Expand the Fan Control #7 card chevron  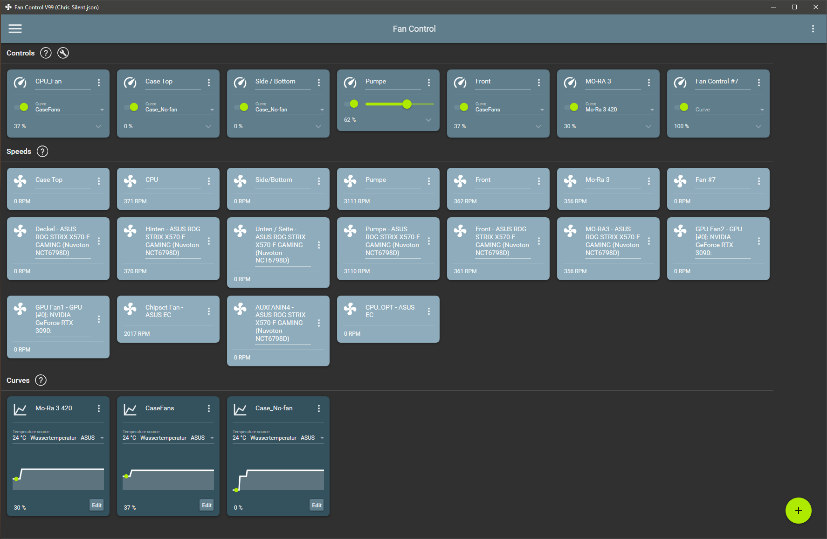[x=758, y=126]
